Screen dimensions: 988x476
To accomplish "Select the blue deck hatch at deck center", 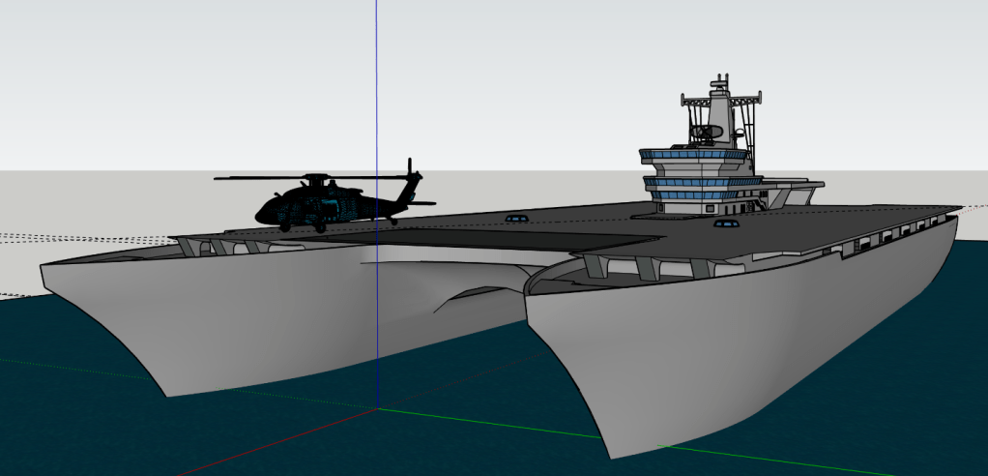I will point(514,219).
